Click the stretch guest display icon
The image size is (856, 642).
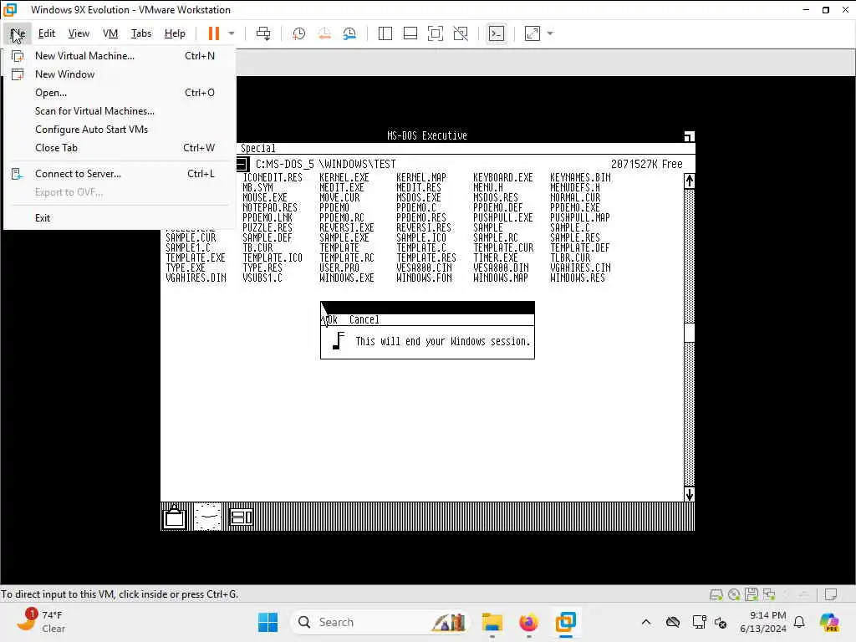532,33
